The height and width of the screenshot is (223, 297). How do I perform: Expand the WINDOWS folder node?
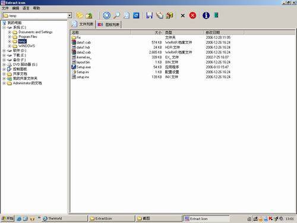click(10, 46)
